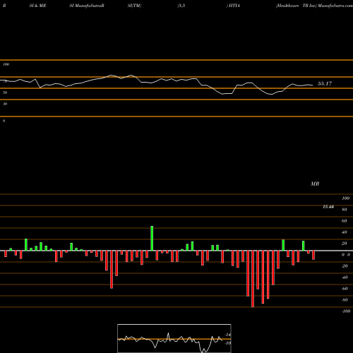Click the '(5,5' header text

pos(181,6)
